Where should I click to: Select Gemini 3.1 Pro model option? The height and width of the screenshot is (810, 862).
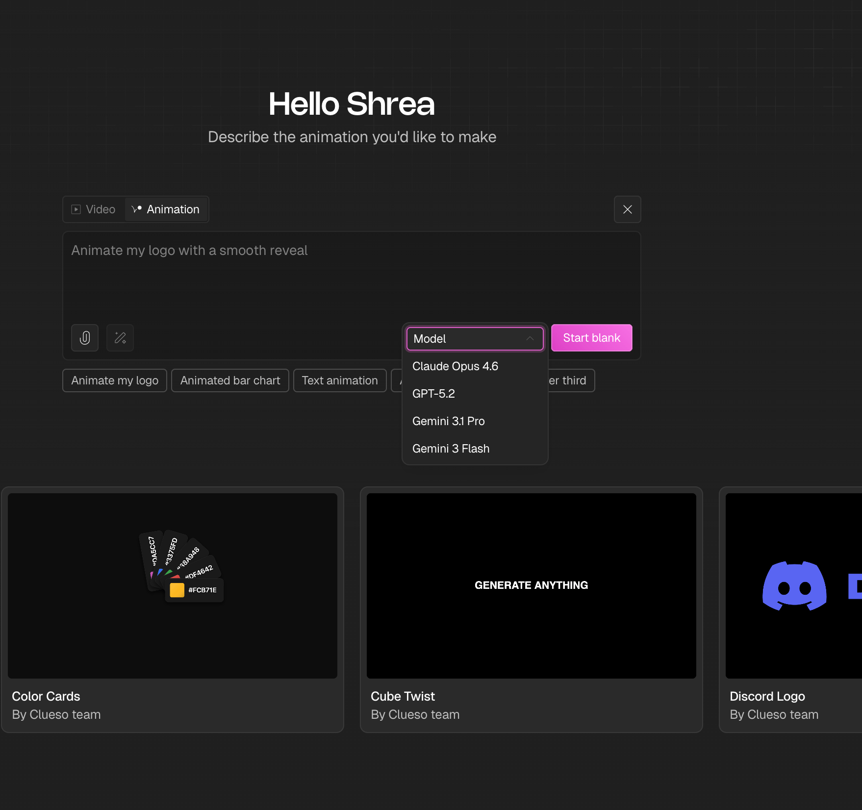click(475, 421)
